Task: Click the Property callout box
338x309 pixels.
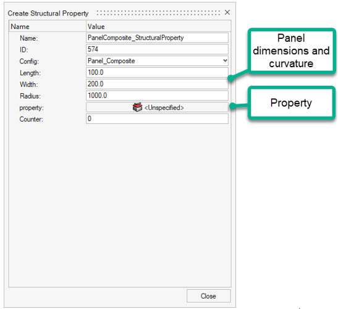Action: click(292, 103)
